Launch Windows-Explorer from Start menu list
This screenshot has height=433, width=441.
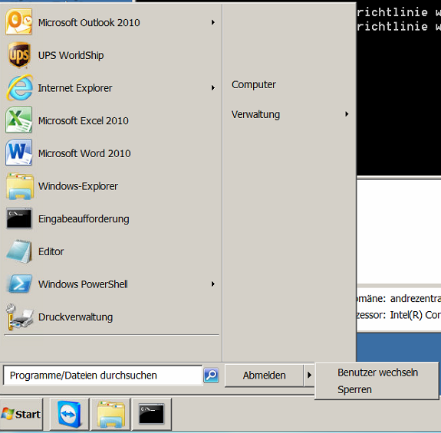(x=20, y=186)
